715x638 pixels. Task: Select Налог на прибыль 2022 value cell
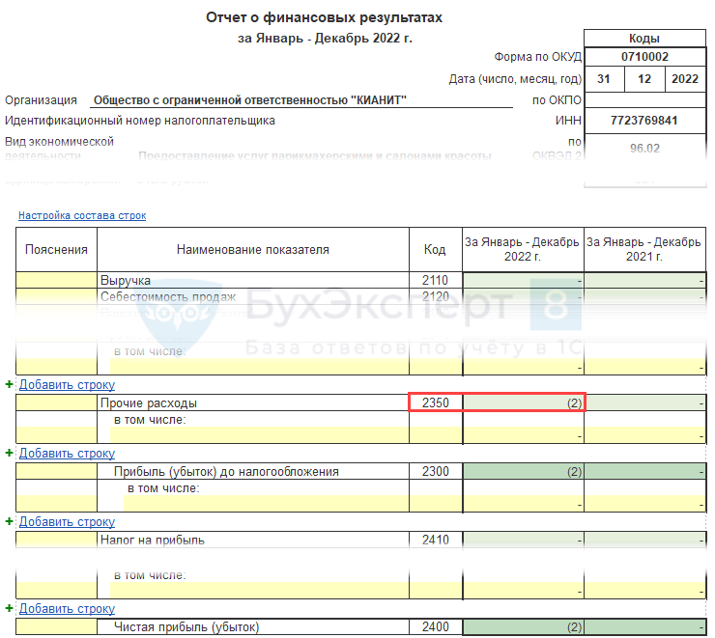click(x=523, y=541)
